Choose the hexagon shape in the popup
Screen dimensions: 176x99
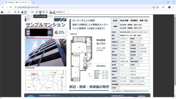(51, 16)
